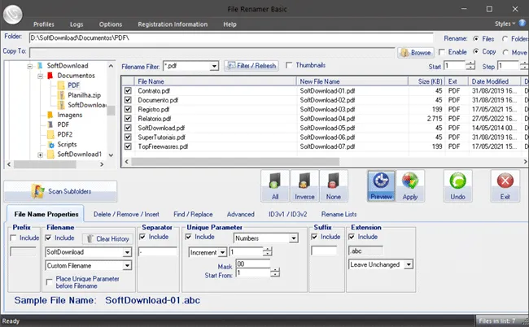Switch to Delete / Remove / Insert tab
This screenshot has width=529, height=327.
[x=126, y=214]
